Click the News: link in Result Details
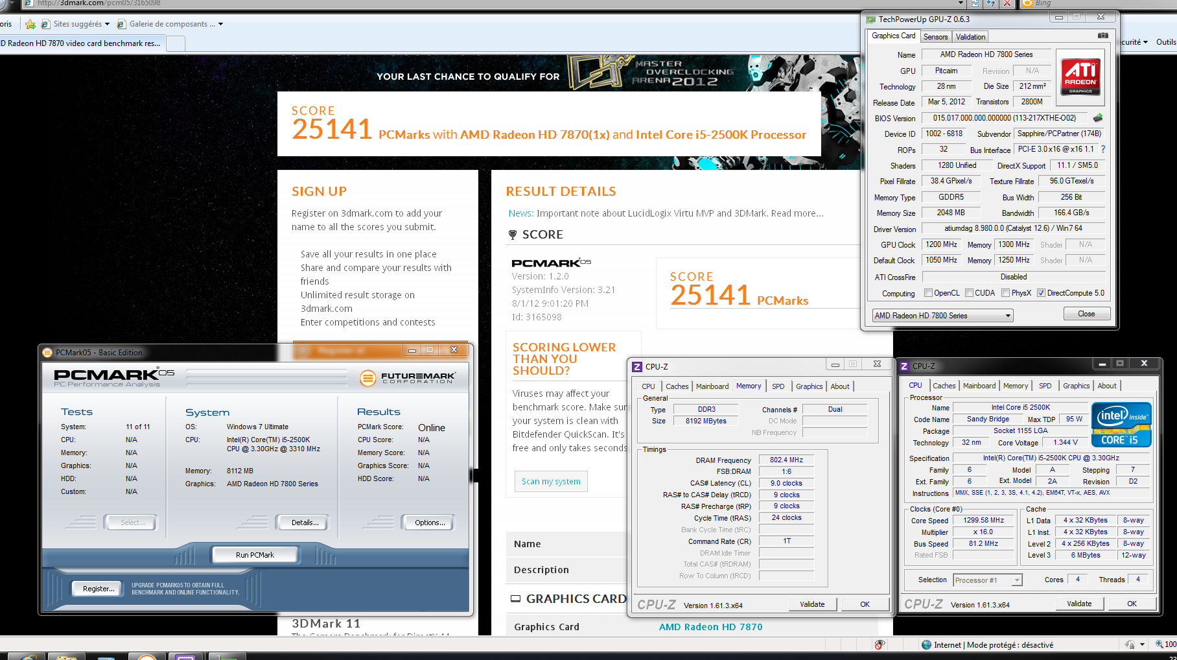The height and width of the screenshot is (660, 1177). pos(520,213)
